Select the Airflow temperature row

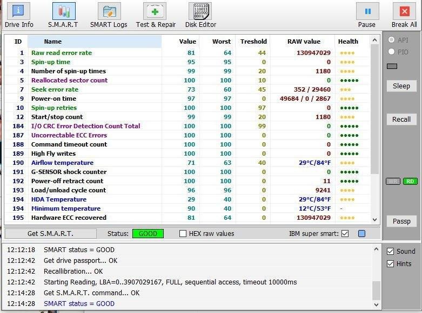point(187,163)
